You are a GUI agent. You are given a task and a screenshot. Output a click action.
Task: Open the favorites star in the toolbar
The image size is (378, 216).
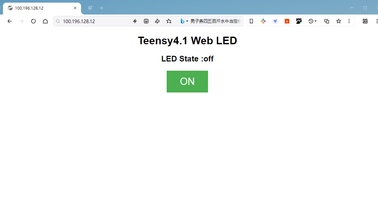click(x=338, y=21)
